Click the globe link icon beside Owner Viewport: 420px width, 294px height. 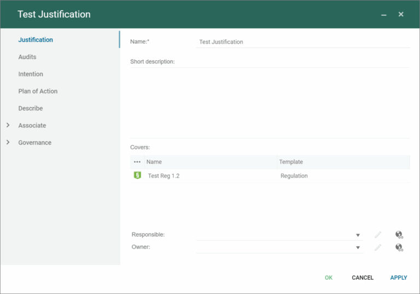tap(399, 248)
